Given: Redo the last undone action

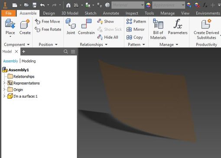Looking at the screenshot, I should pos(54,5).
